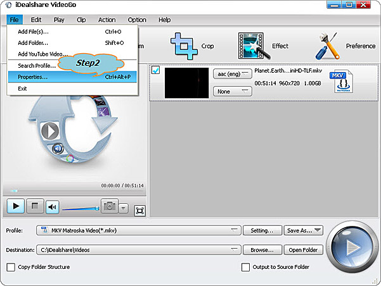Click the playback progress bar handle
The height and width of the screenshot is (286, 381).
[14, 191]
